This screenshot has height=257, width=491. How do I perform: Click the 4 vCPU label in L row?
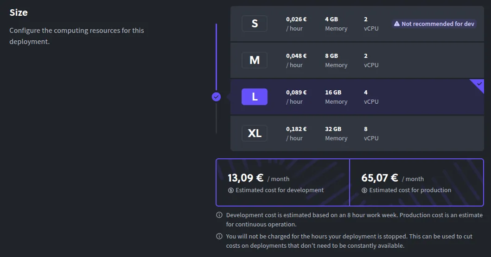click(371, 97)
